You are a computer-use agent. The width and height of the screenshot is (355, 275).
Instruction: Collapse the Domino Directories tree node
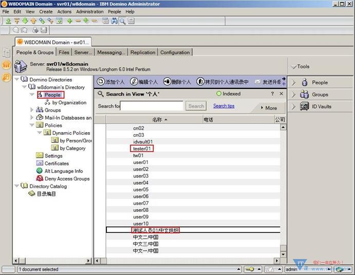17,80
